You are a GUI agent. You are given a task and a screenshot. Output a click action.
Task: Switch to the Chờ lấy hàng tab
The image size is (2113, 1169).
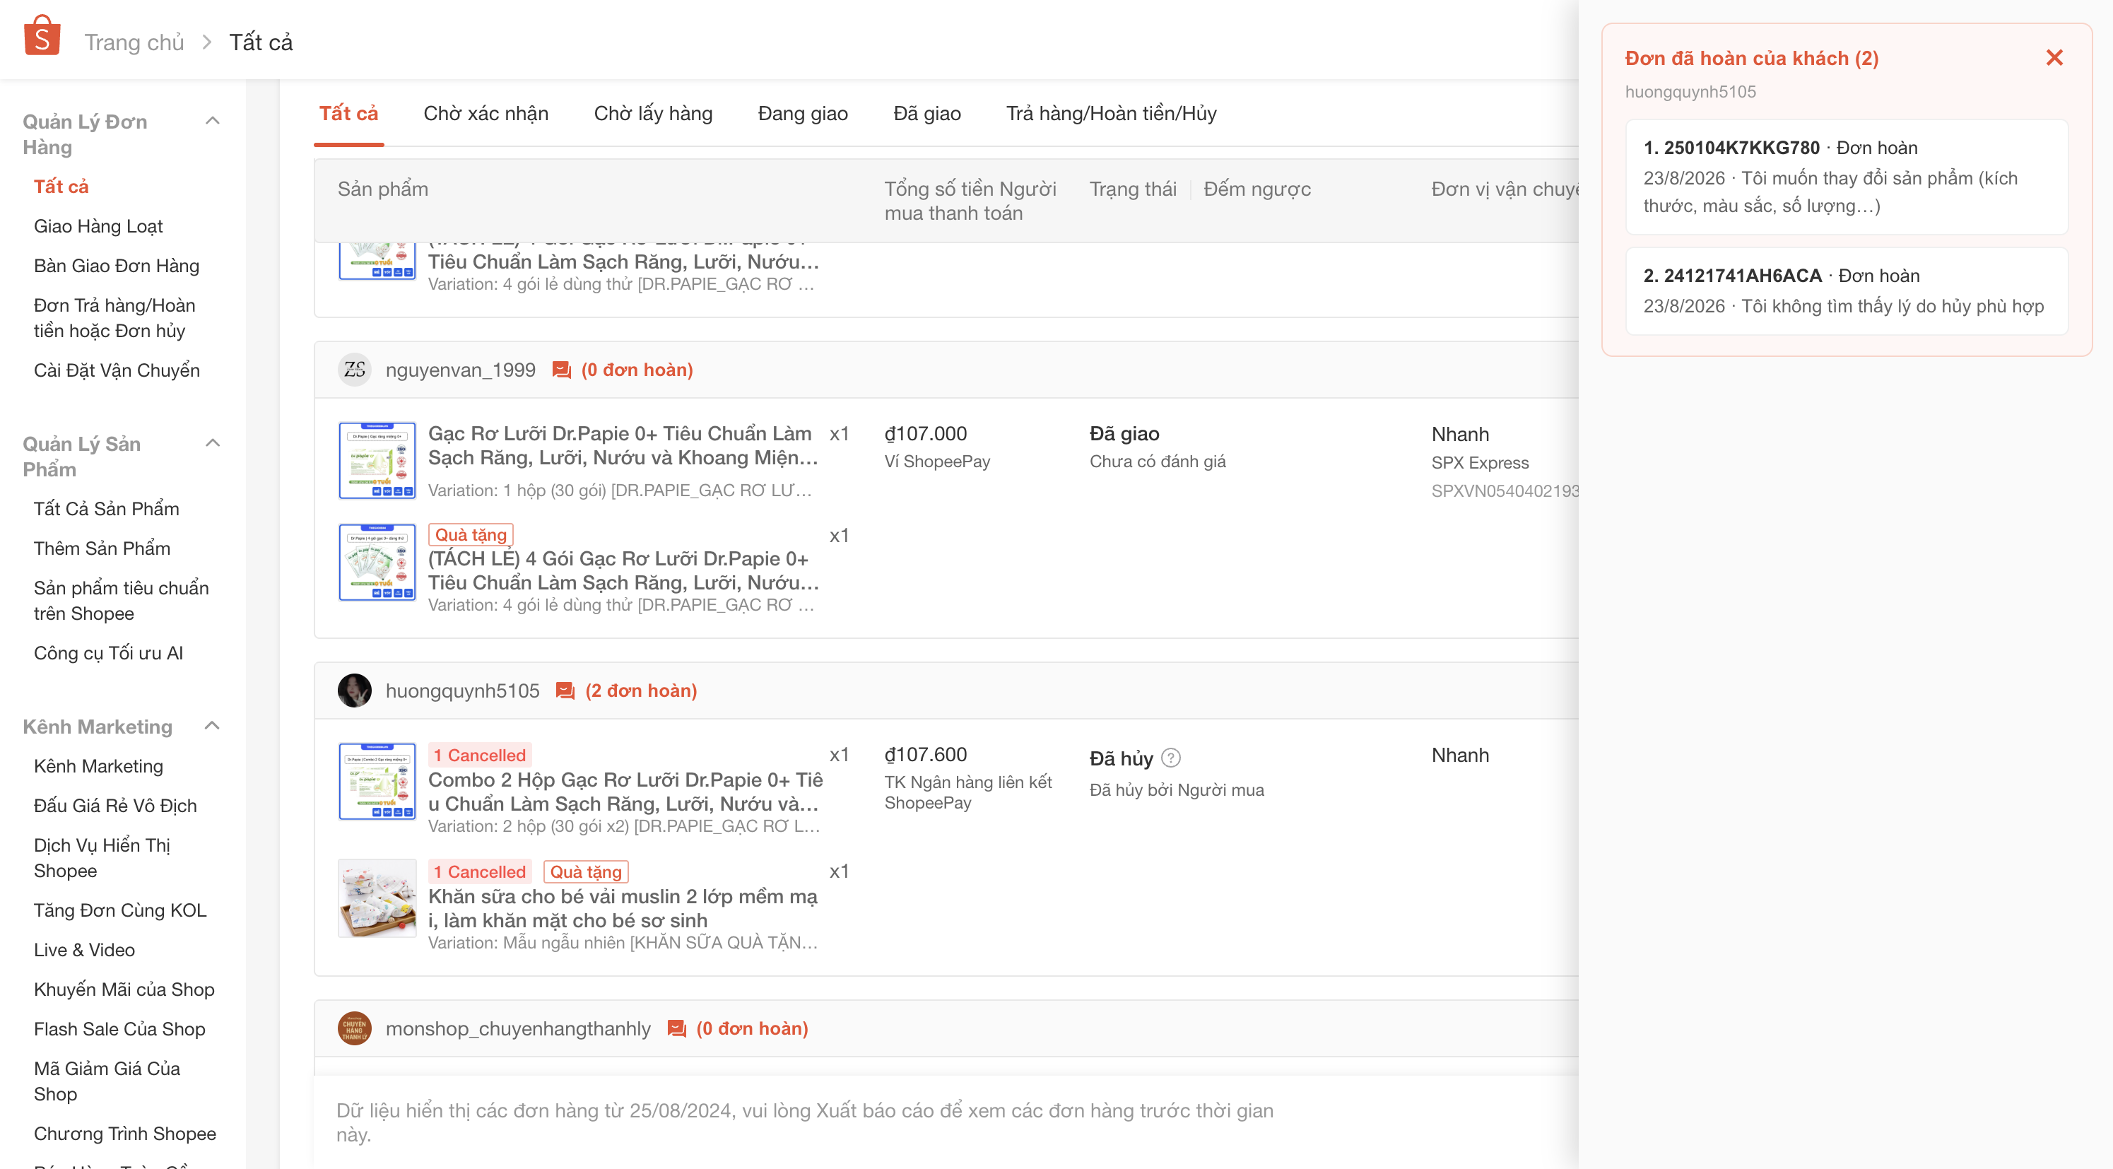click(653, 113)
